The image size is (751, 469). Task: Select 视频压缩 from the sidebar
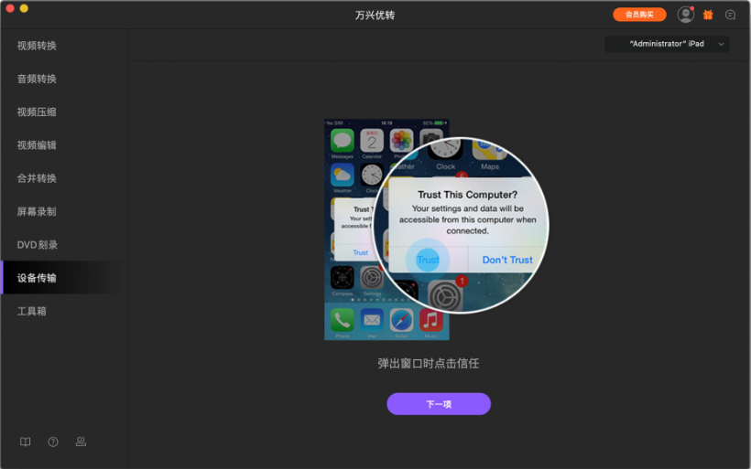tap(37, 112)
